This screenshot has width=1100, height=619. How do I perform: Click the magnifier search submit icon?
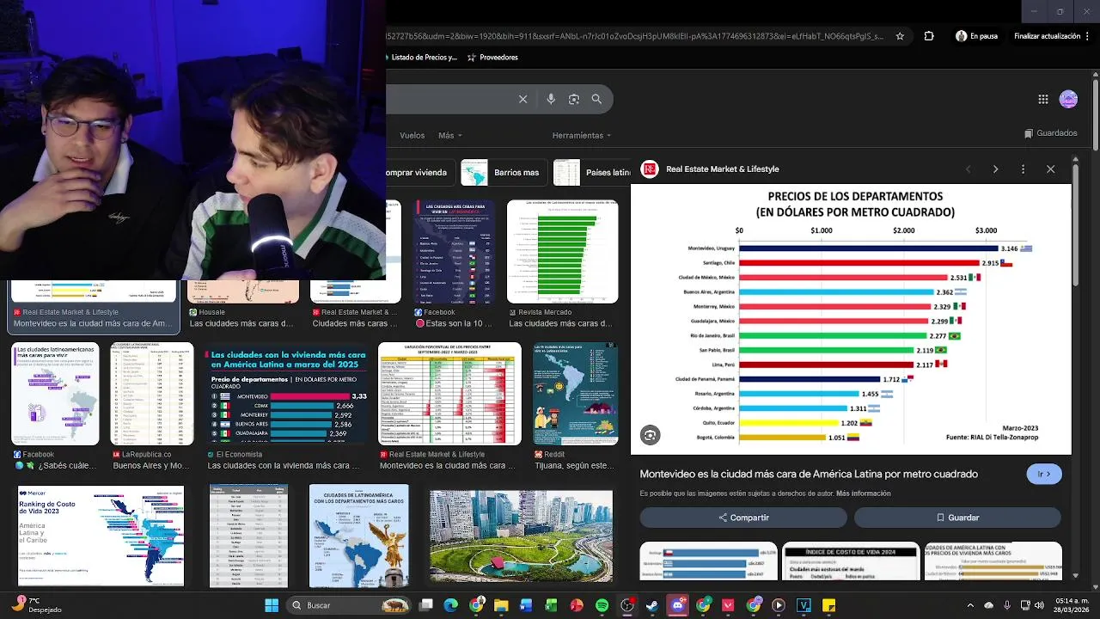coord(596,99)
